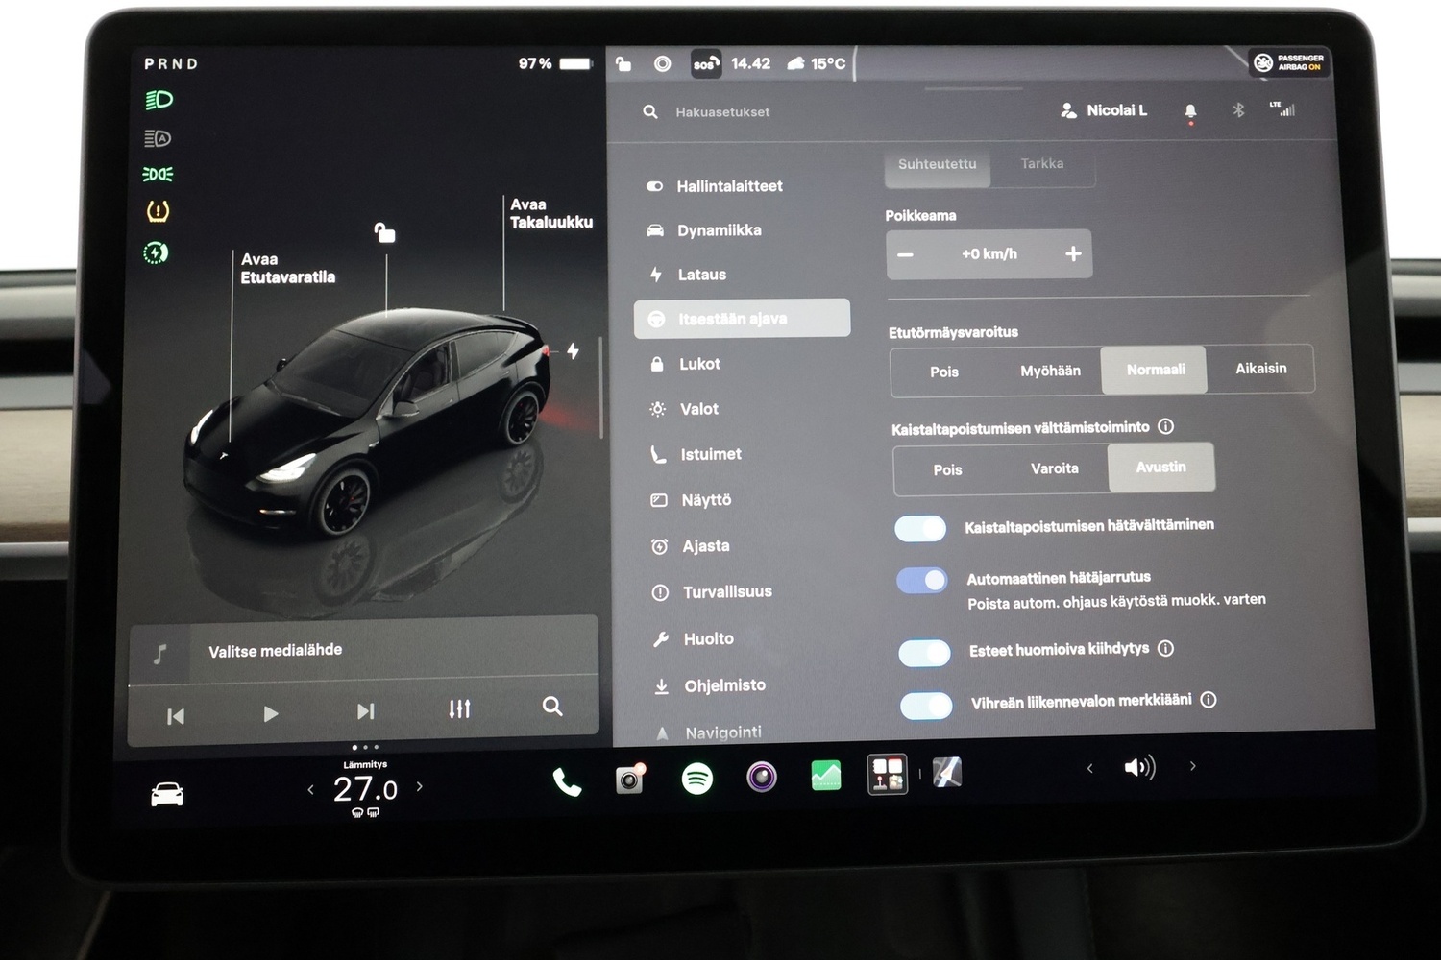The image size is (1441, 960).
Task: Tap the passenger airbag indicator
Action: (x=1290, y=62)
